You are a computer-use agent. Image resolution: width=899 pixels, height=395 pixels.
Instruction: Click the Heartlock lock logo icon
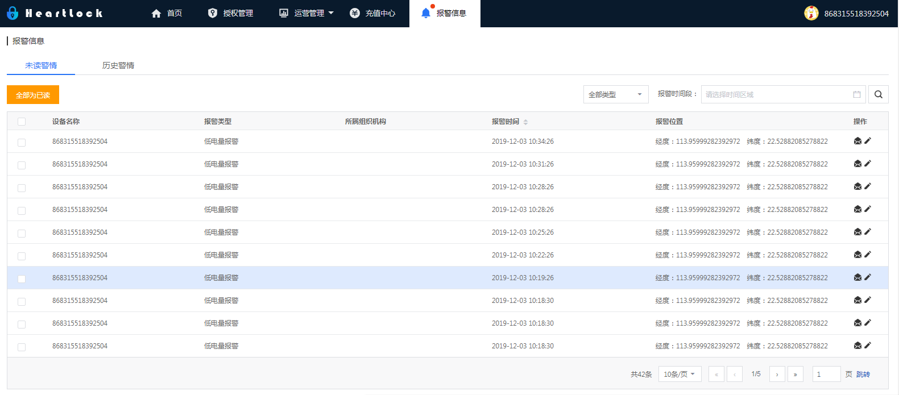[13, 13]
